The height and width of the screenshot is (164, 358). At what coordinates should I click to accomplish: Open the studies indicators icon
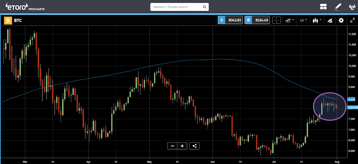(x=329, y=21)
